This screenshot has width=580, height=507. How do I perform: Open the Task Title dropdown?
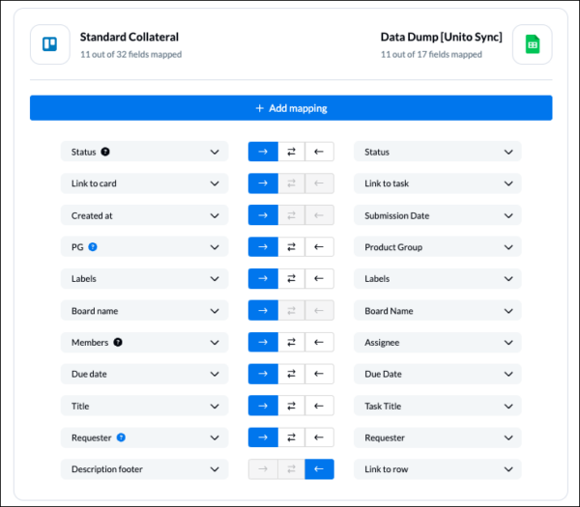438,406
